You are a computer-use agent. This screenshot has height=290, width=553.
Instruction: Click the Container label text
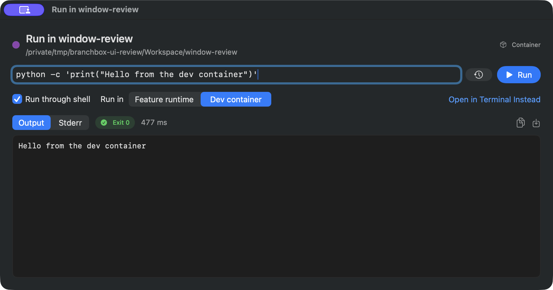526,45
